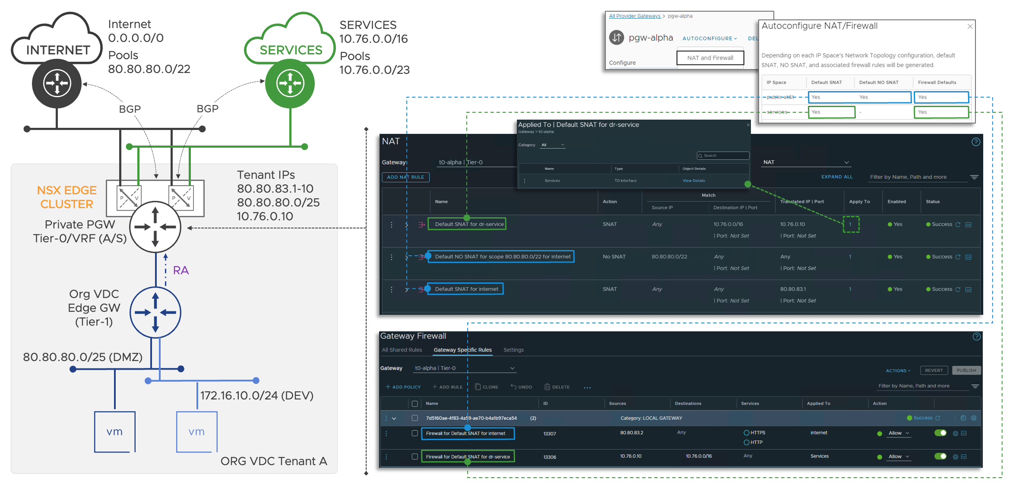Refresh status of Default SNAT for dr-service
This screenshot has width=1013, height=488.
click(958, 225)
